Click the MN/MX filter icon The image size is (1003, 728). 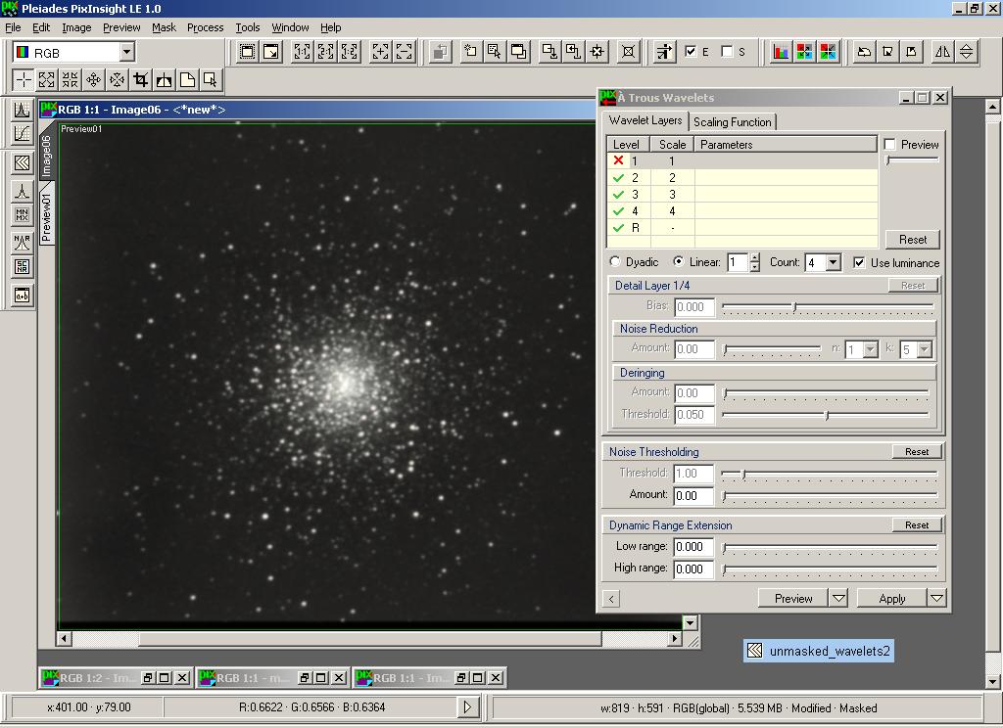tap(22, 215)
